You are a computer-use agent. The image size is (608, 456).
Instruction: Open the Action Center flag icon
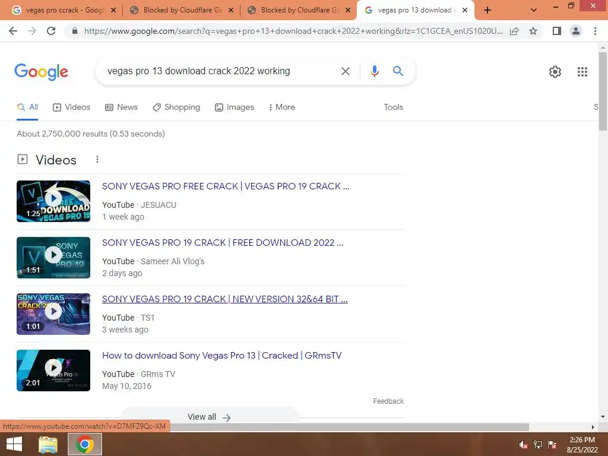coord(552,445)
